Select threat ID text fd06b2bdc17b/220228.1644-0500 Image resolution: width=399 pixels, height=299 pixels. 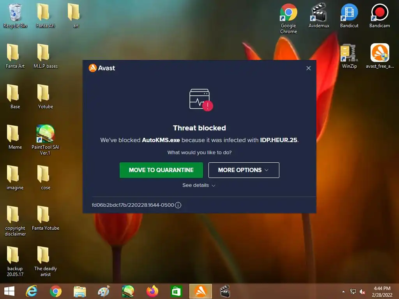133,205
